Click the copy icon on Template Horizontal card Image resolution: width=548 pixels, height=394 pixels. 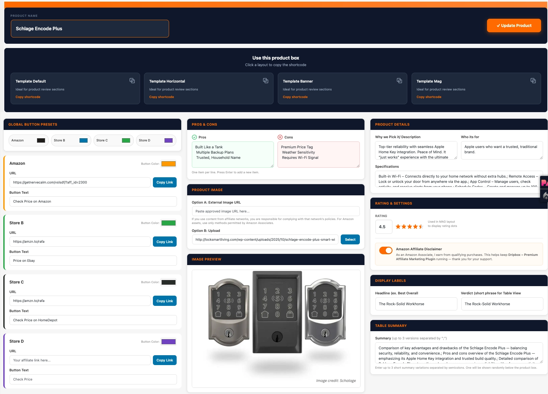266,81
